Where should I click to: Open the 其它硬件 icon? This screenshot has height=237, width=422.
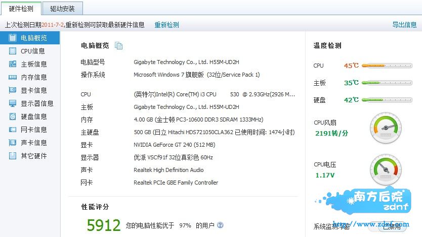(12, 156)
